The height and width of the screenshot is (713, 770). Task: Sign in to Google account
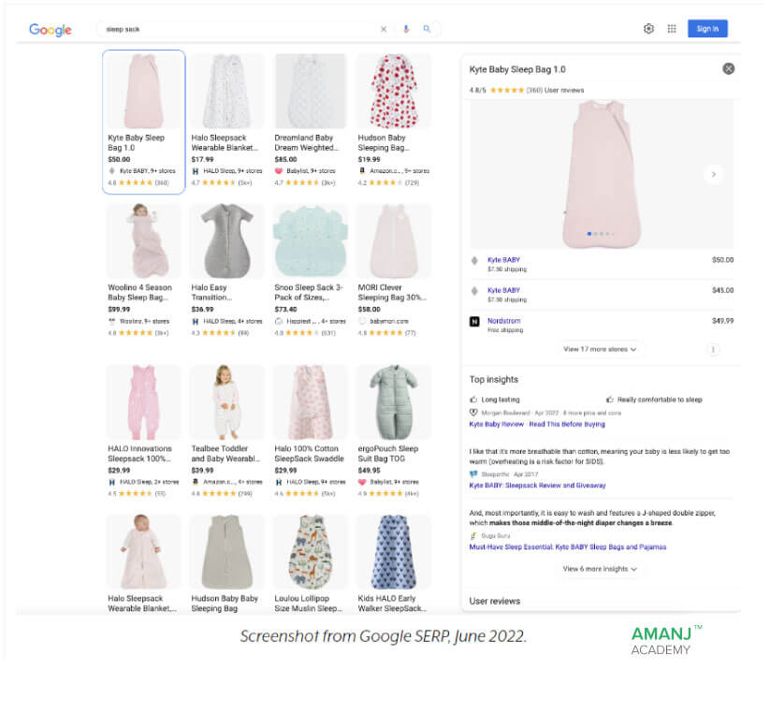click(707, 29)
